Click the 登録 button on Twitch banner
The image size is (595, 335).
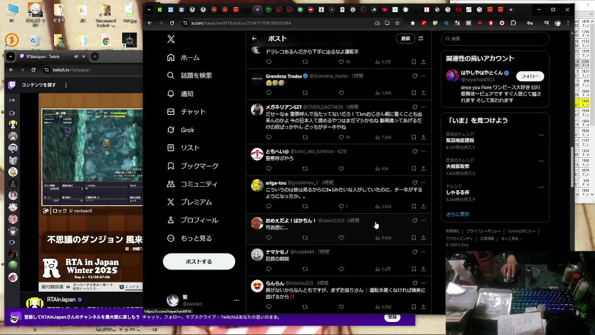click(392, 317)
